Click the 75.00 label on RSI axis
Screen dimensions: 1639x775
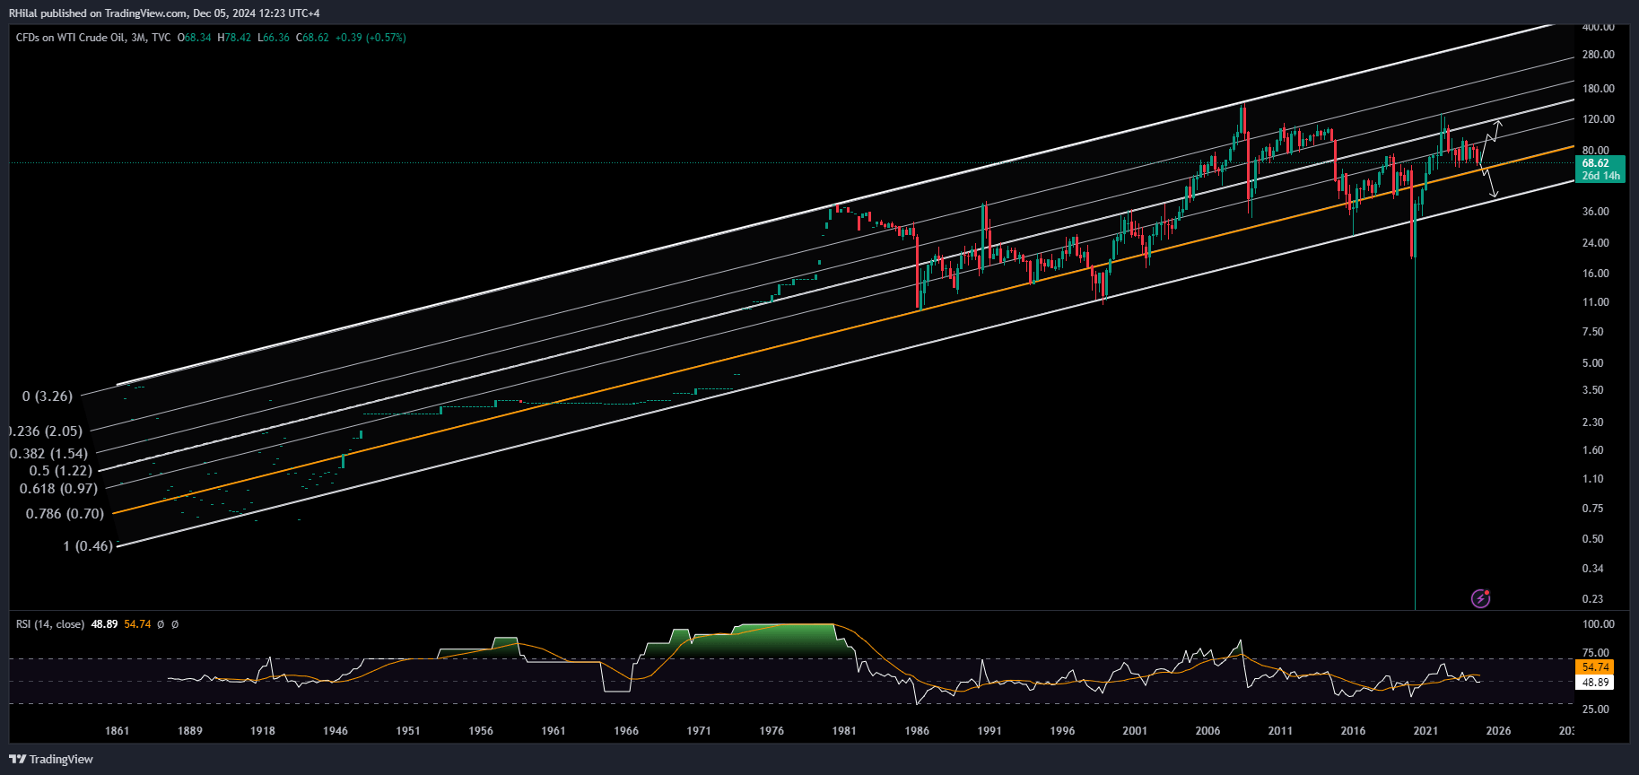tap(1596, 653)
